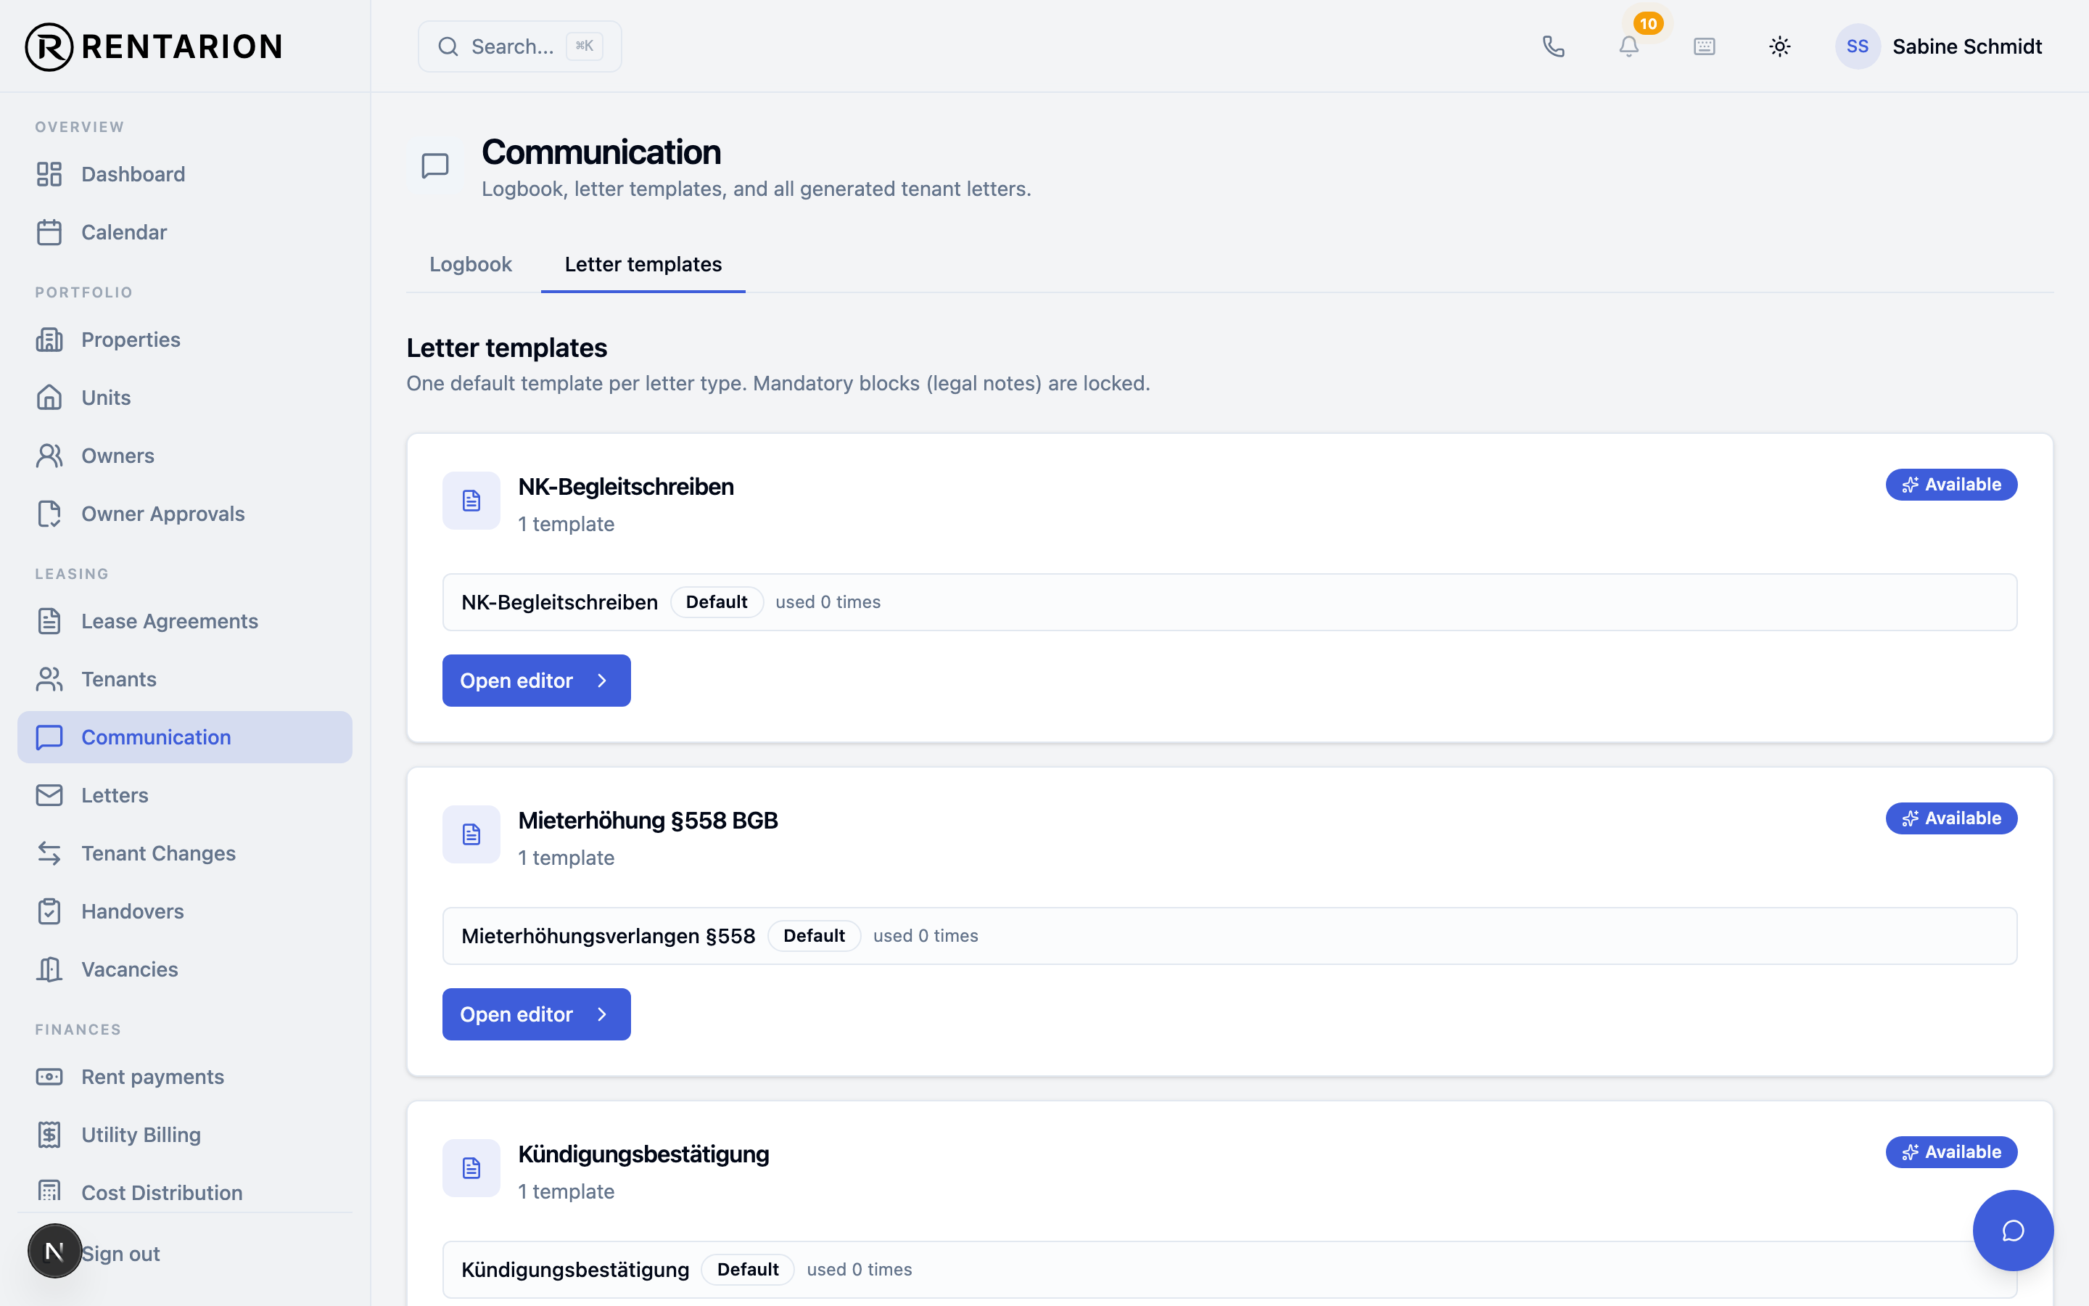2089x1306 pixels.
Task: Open the floating chat bubble button
Action: [x=2012, y=1230]
